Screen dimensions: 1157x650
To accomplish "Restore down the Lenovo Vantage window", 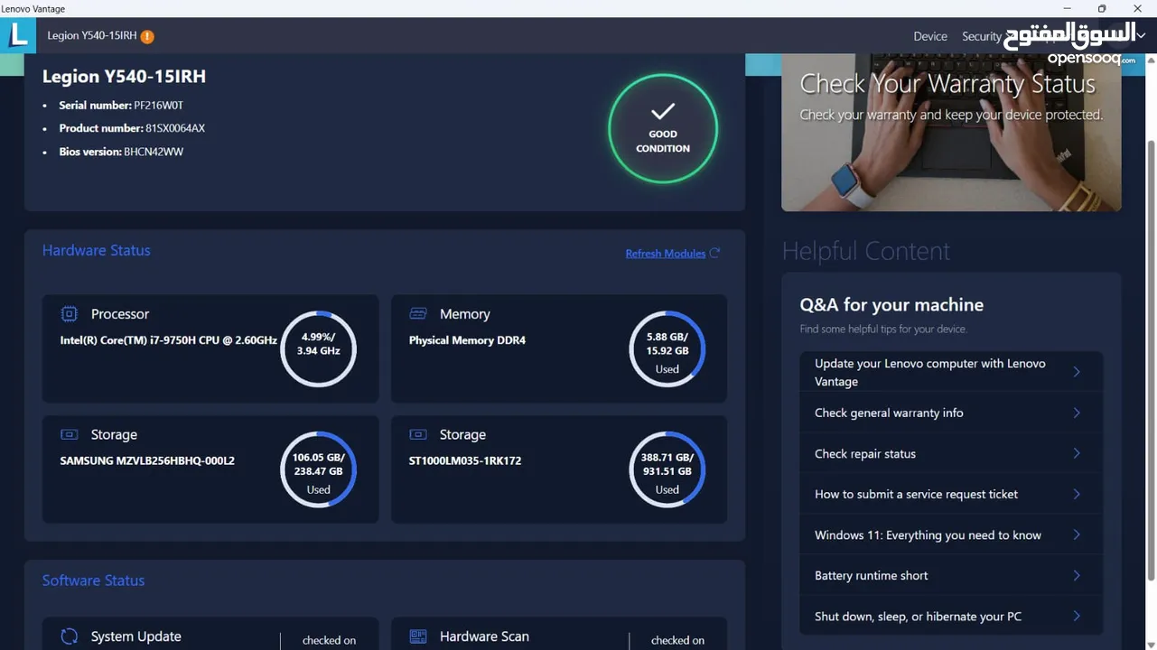I will tap(1102, 9).
